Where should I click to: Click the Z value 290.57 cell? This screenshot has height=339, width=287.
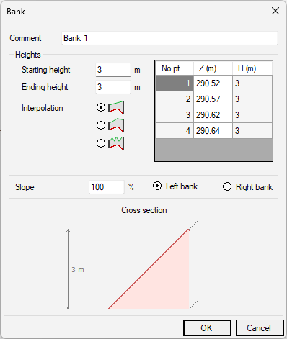pyautogui.click(x=213, y=99)
